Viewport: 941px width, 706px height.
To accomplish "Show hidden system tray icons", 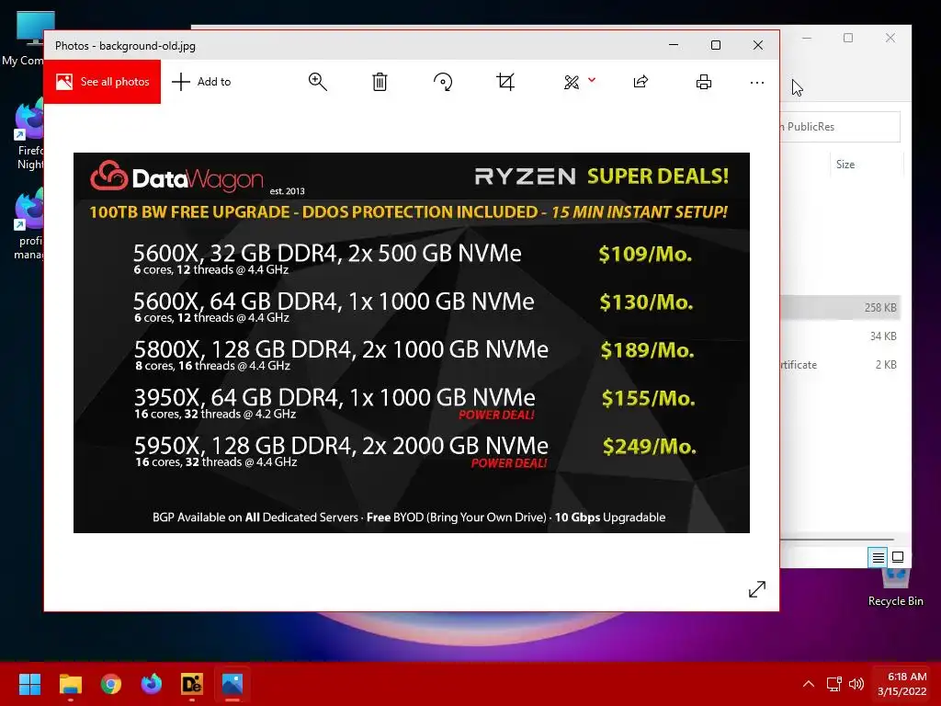I will pyautogui.click(x=809, y=684).
